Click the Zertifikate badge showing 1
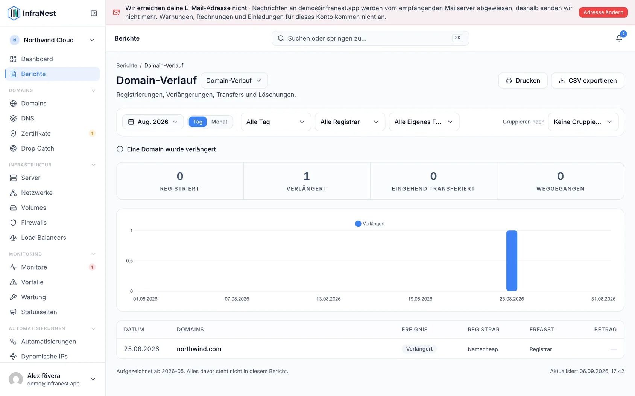The image size is (635, 396). tap(92, 133)
